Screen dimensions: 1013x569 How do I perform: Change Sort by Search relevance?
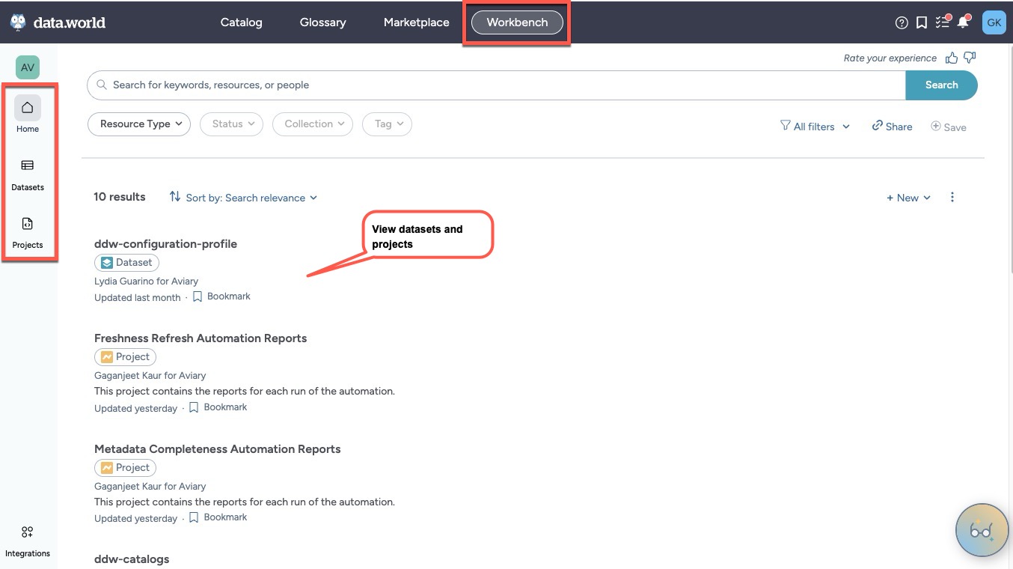point(243,198)
